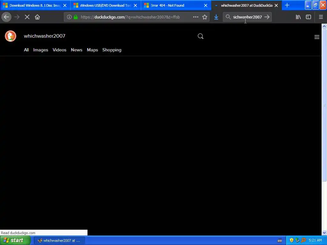Open the Windows Start button
Image resolution: width=327 pixels, height=245 pixels.
[x=15, y=241]
